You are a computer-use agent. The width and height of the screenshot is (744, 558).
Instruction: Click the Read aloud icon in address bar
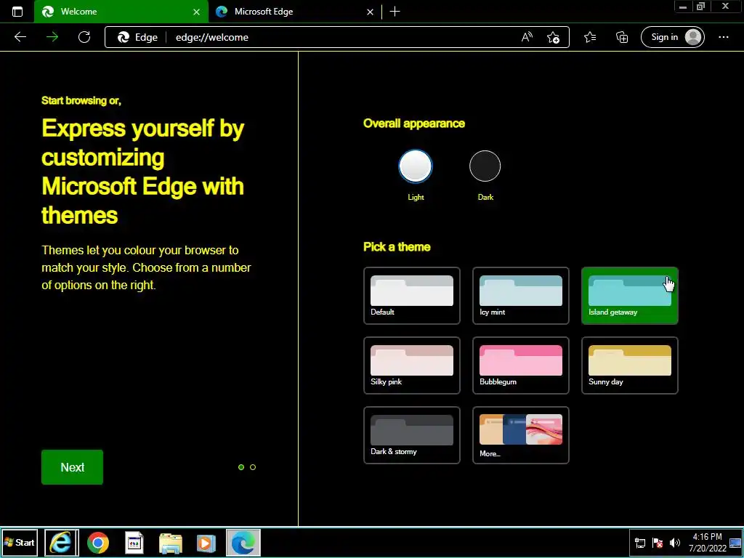(527, 37)
